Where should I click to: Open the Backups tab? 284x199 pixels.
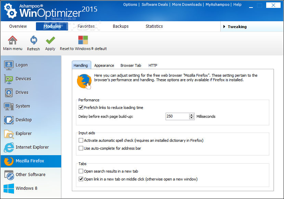[121, 26]
